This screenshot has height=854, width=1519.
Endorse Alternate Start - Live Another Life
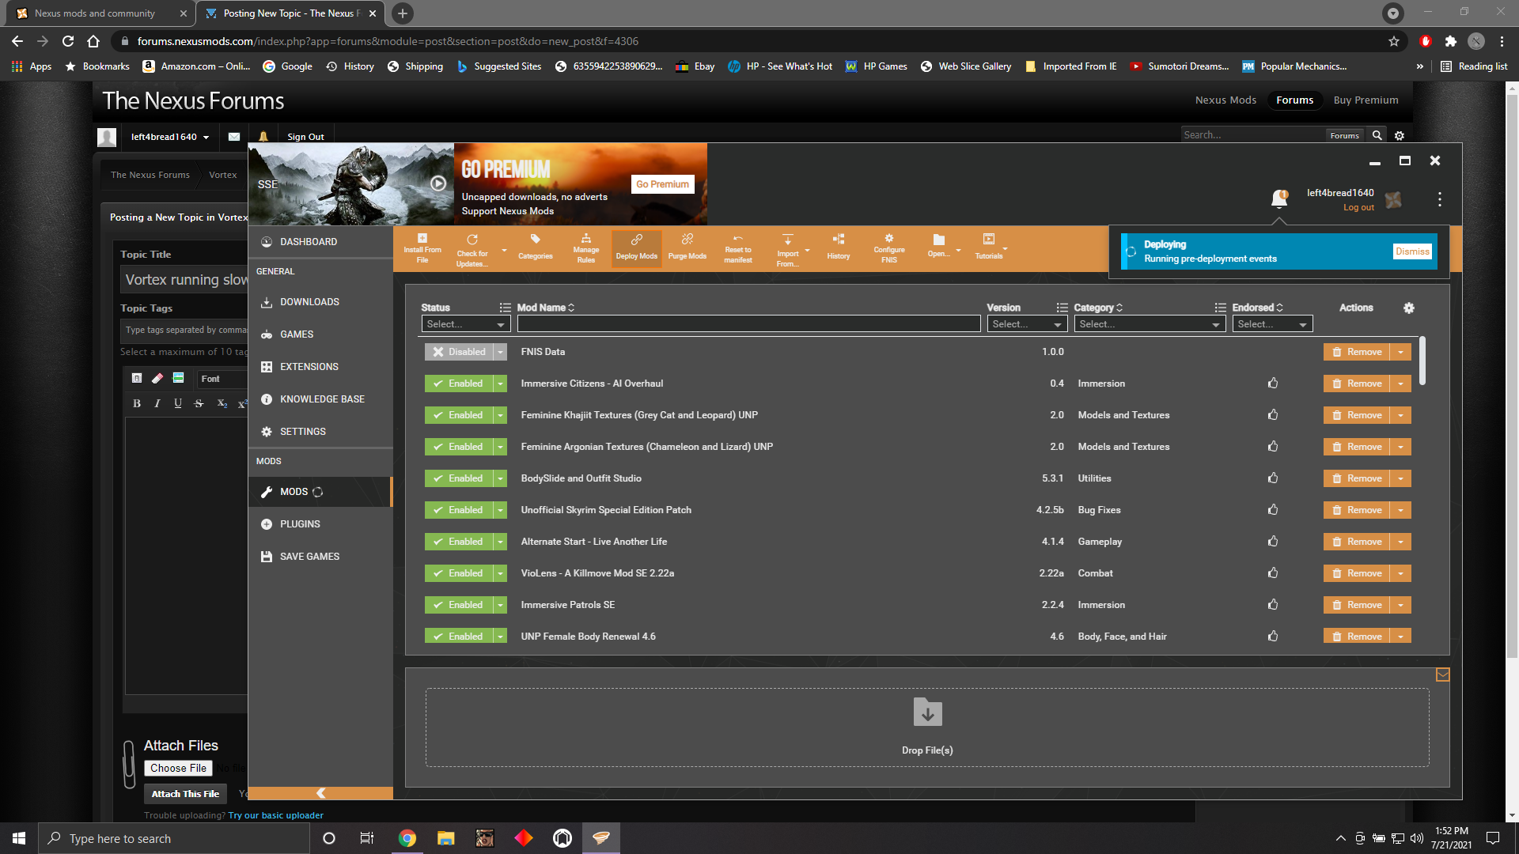pyautogui.click(x=1273, y=542)
